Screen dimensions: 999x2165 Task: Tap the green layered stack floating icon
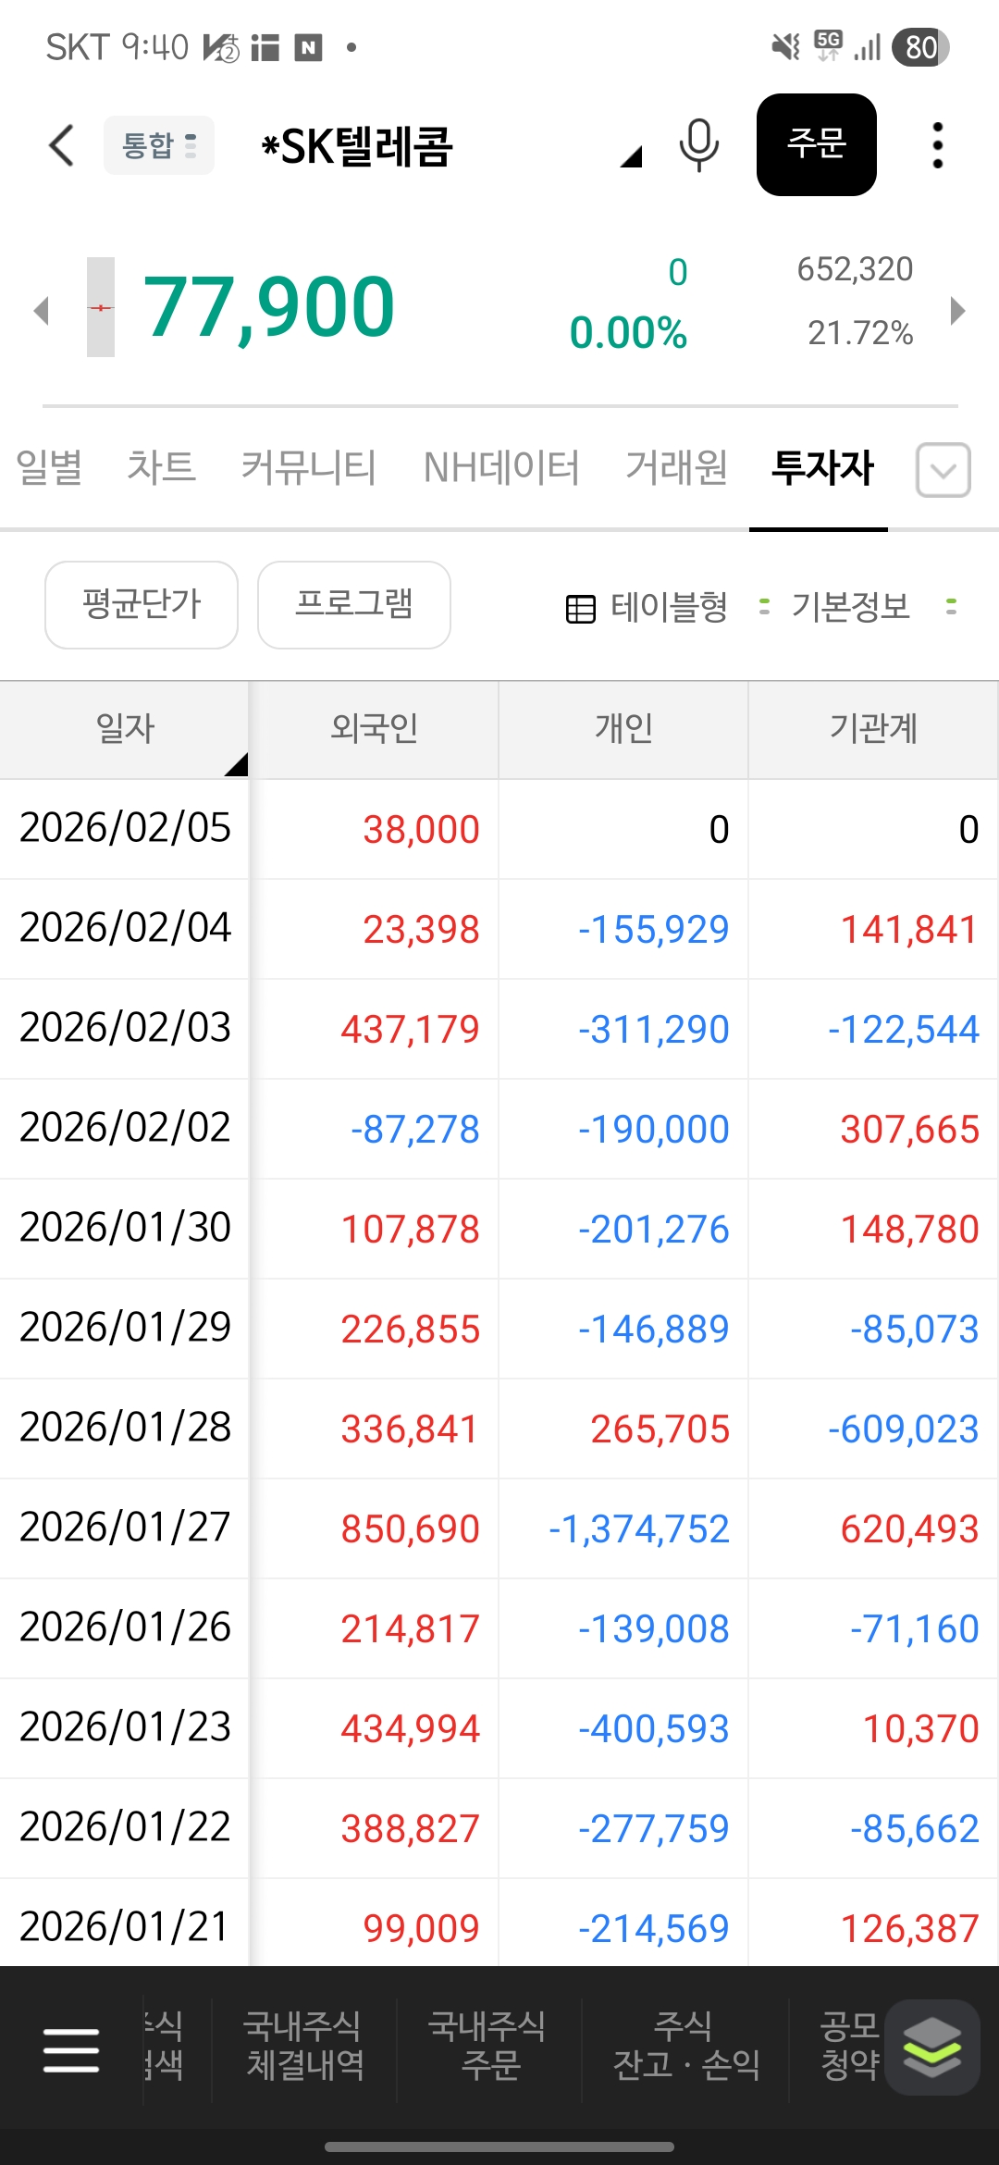click(x=931, y=2047)
